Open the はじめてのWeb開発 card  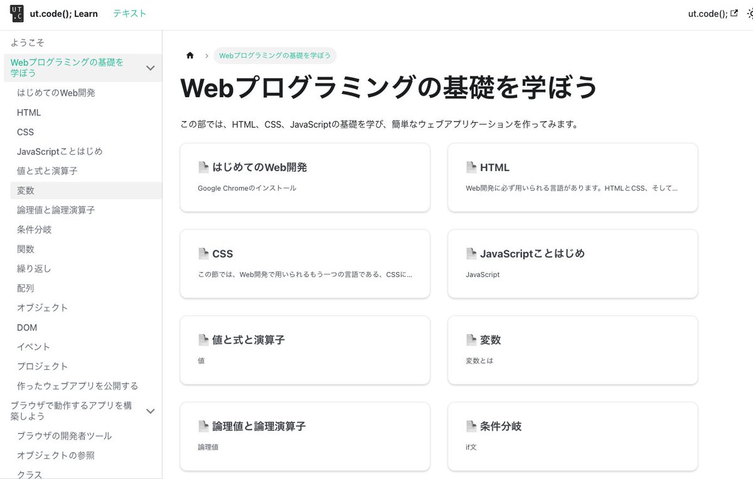(305, 177)
